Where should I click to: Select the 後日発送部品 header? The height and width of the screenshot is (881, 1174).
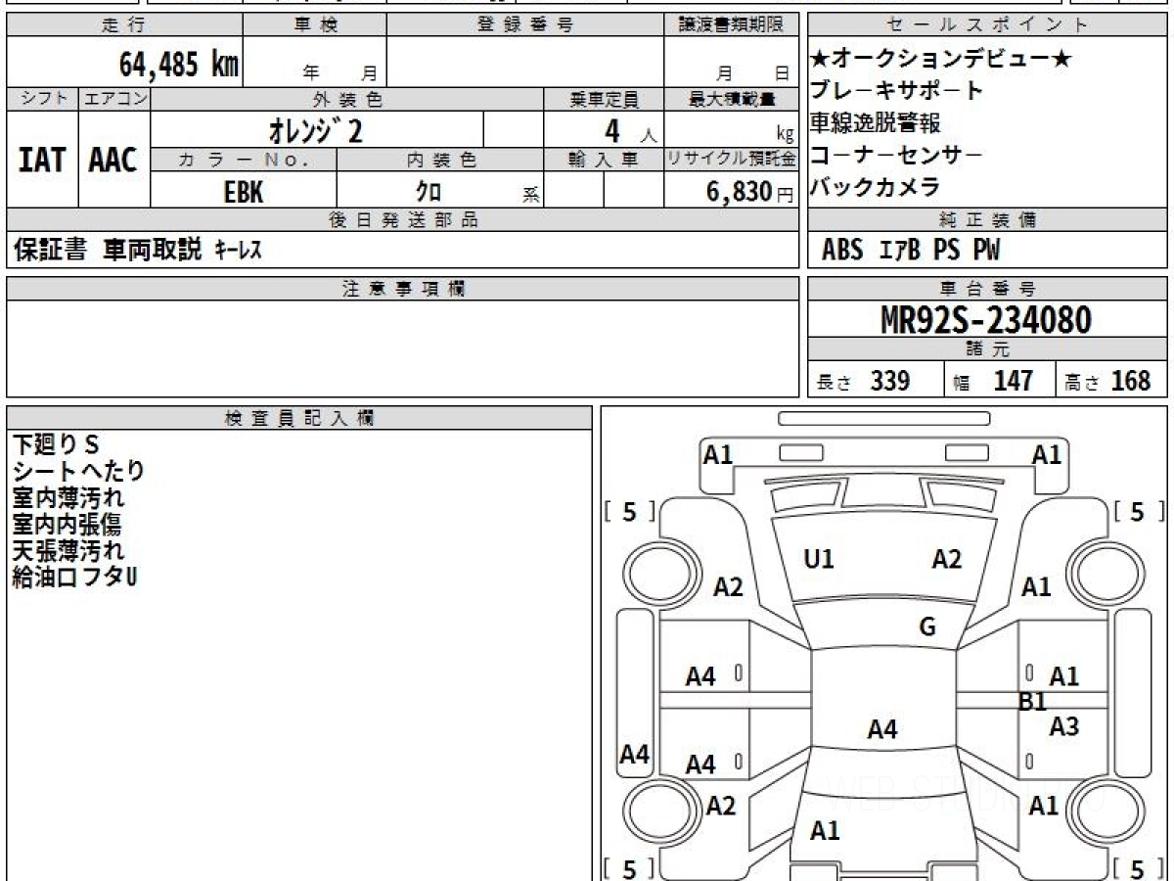click(x=402, y=220)
